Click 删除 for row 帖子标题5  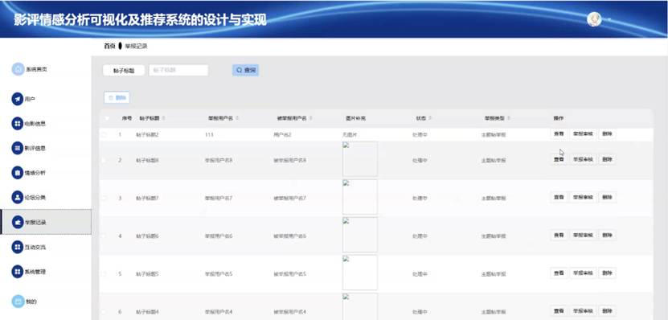607,273
